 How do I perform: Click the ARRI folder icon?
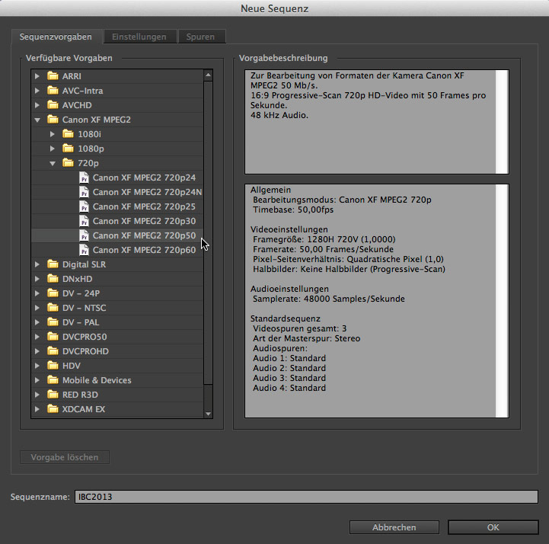point(53,76)
